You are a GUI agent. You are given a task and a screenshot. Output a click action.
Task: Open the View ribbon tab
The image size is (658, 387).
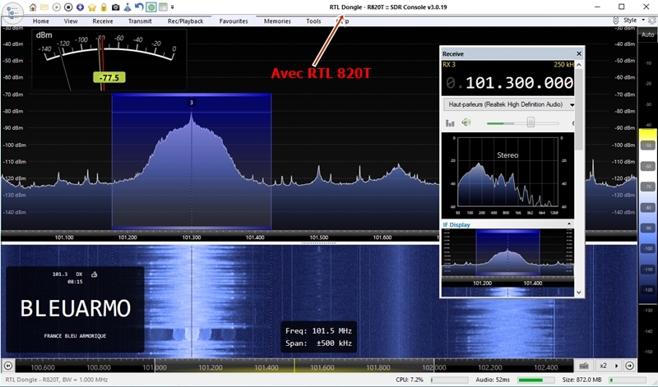pyautogui.click(x=71, y=21)
